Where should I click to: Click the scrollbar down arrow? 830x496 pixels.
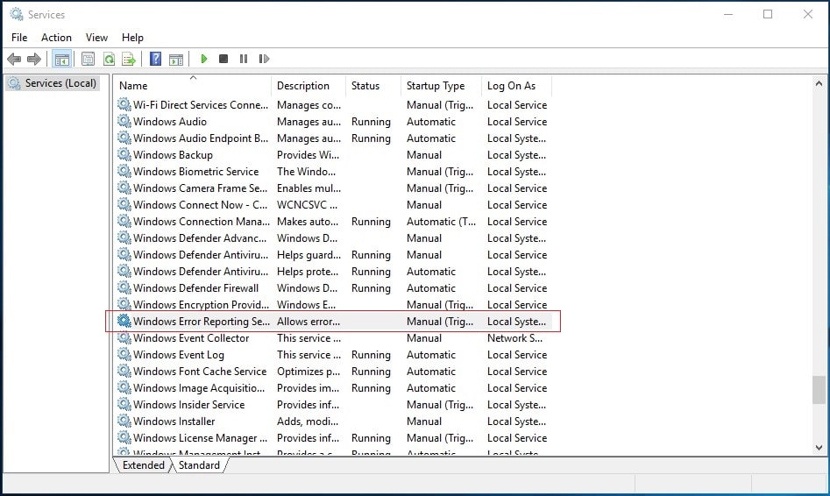coord(819,447)
